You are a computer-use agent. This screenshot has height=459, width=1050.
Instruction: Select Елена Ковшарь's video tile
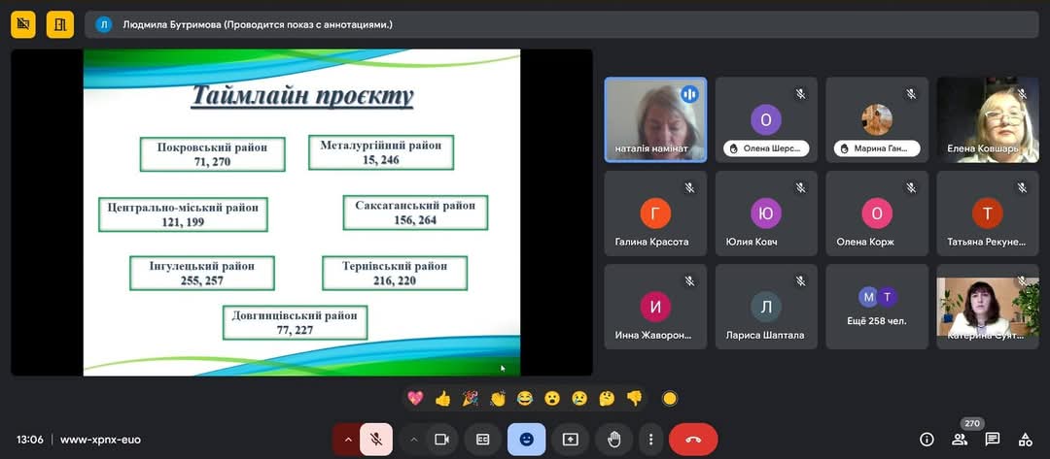click(x=988, y=120)
